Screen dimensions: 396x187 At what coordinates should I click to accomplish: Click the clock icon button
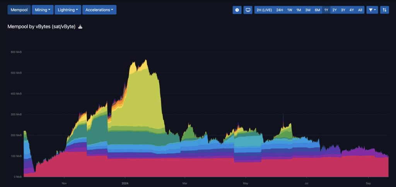(237, 10)
